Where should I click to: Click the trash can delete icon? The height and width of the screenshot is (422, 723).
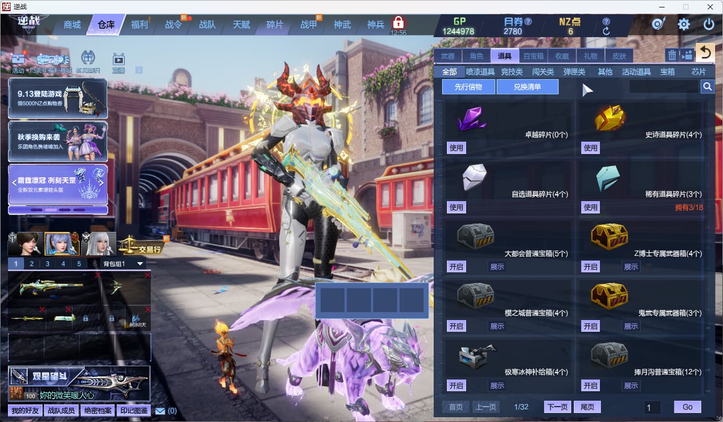[x=672, y=55]
